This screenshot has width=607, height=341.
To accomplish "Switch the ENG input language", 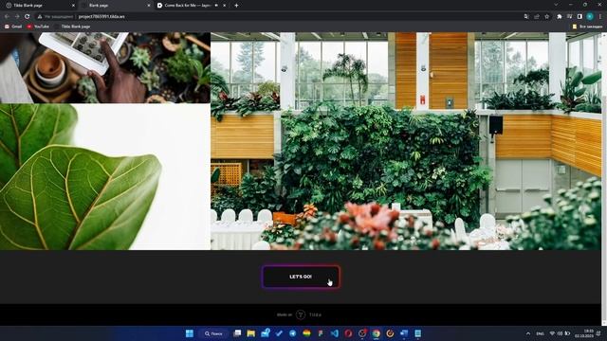I will pos(540,333).
